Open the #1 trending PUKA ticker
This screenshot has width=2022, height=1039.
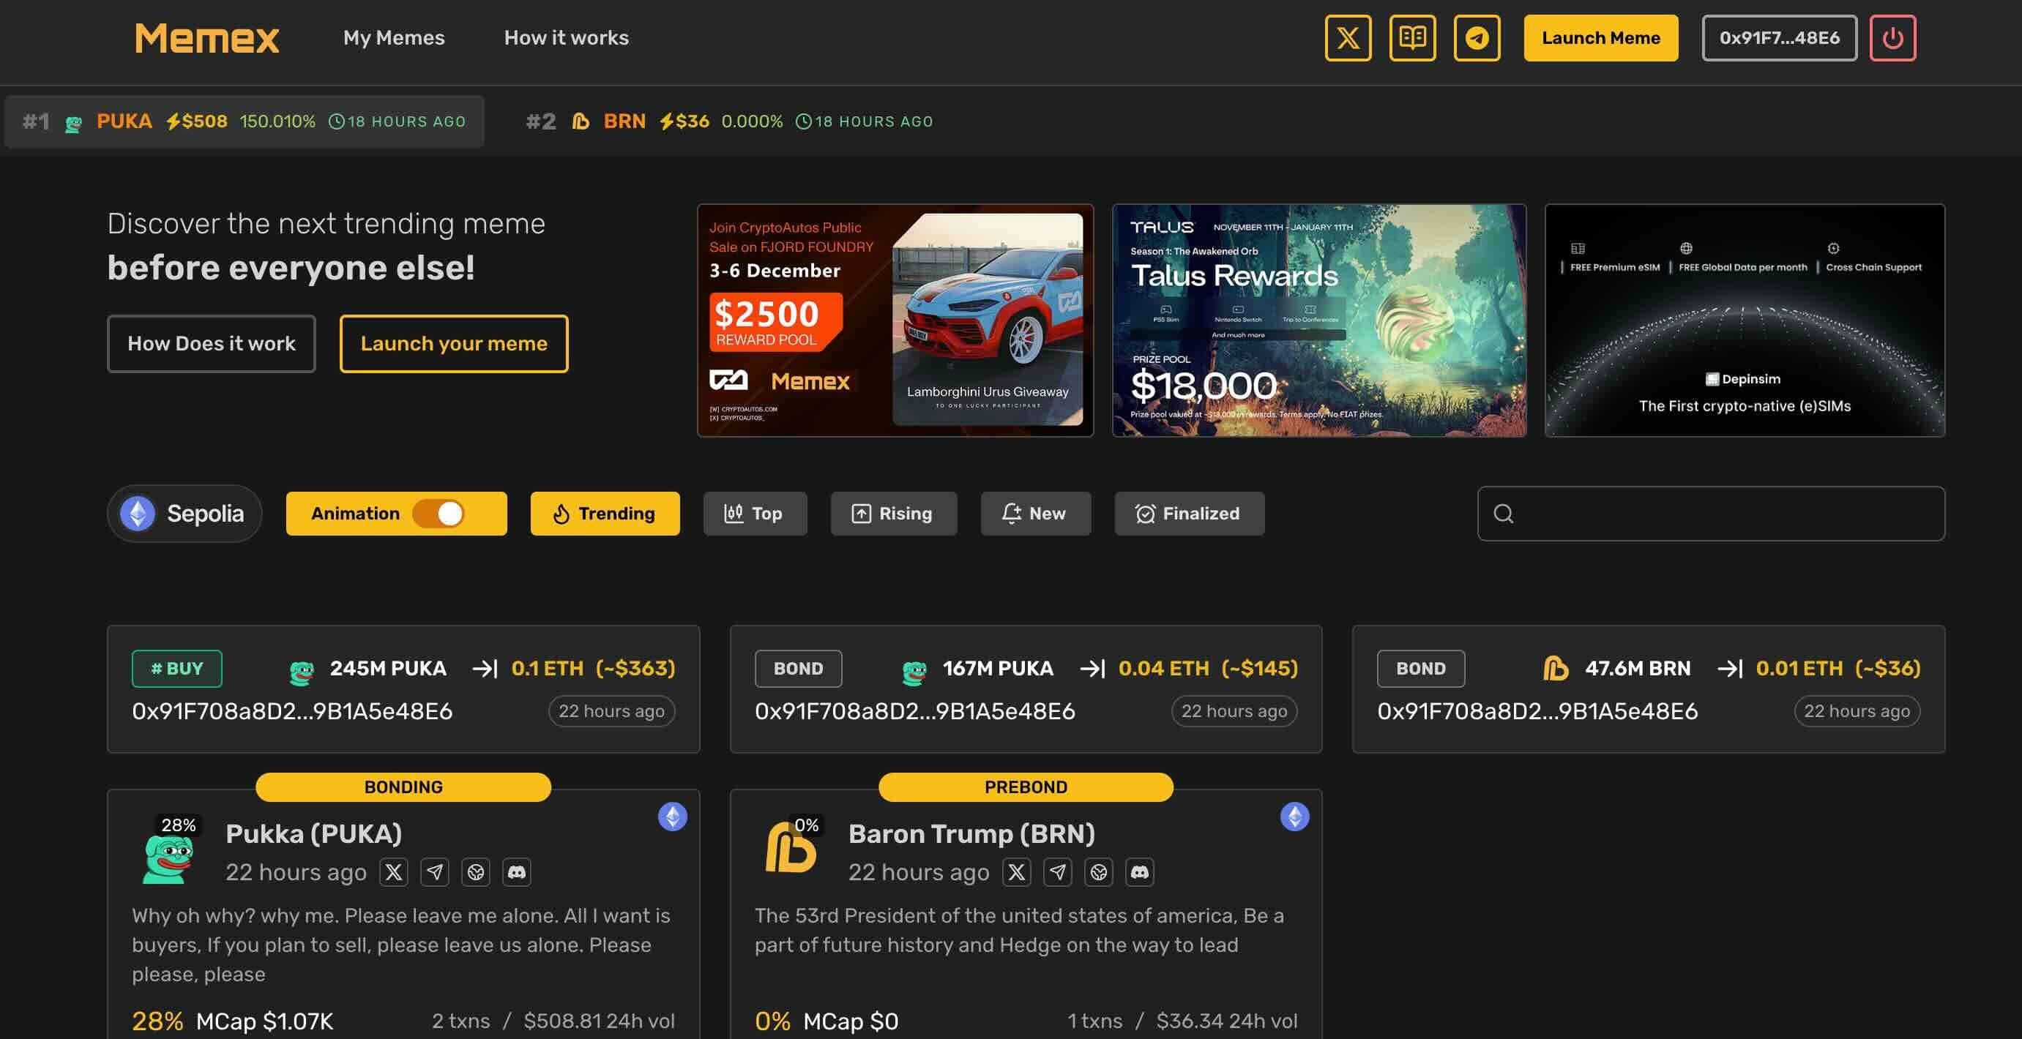[x=124, y=121]
